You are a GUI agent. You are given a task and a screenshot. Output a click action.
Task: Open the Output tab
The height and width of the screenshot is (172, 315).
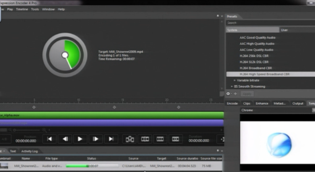tap(297, 104)
